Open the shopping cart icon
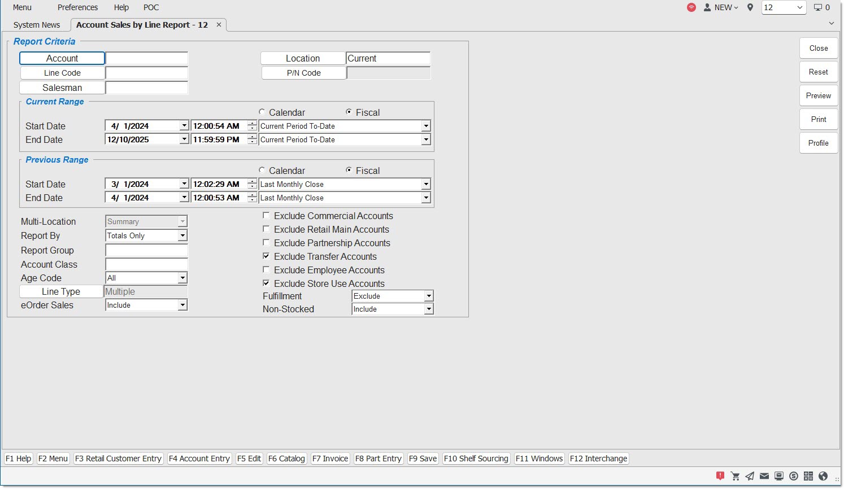Image resolution: width=844 pixels, height=489 pixels. tap(735, 476)
